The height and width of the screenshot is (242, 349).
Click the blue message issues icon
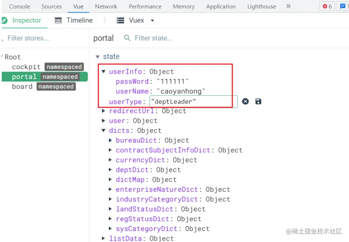click(342, 7)
